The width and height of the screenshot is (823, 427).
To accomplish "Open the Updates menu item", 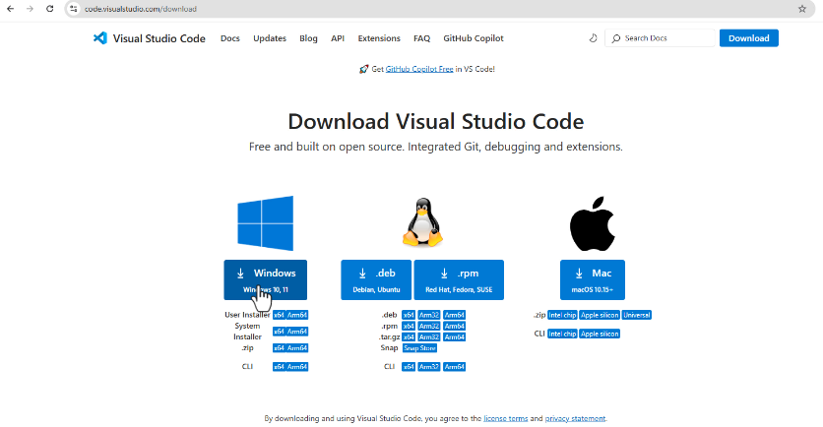I will [x=270, y=38].
